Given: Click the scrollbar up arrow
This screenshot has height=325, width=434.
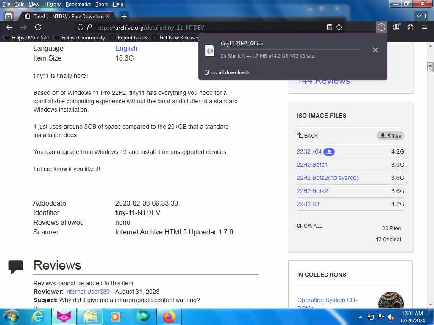Looking at the screenshot, I should tap(430, 46).
